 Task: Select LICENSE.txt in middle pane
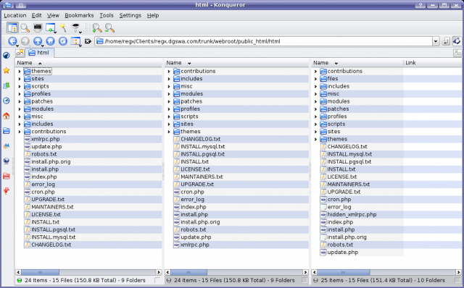(195, 169)
